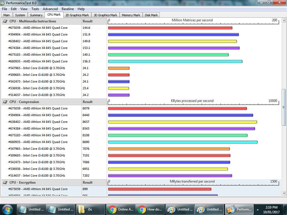Select #547965 Intel Core i3-6100 Multimedia row

click(37, 68)
